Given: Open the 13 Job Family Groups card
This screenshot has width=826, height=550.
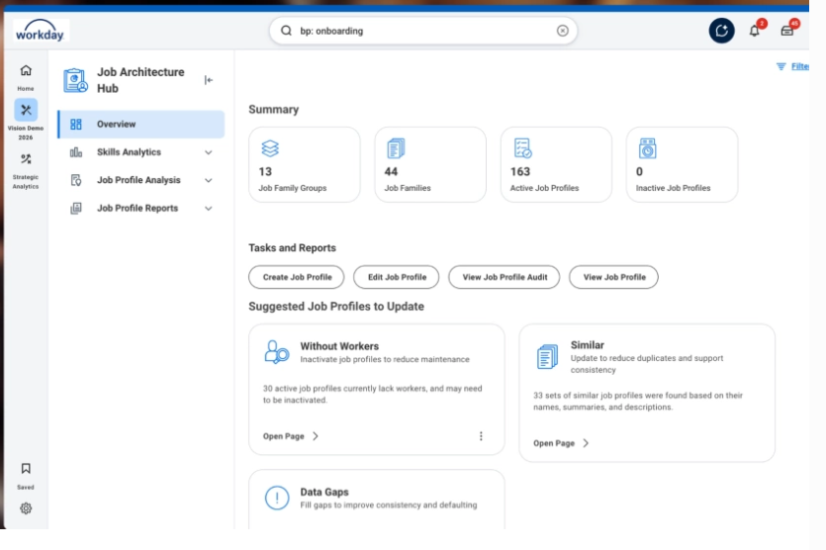Looking at the screenshot, I should click(x=305, y=164).
